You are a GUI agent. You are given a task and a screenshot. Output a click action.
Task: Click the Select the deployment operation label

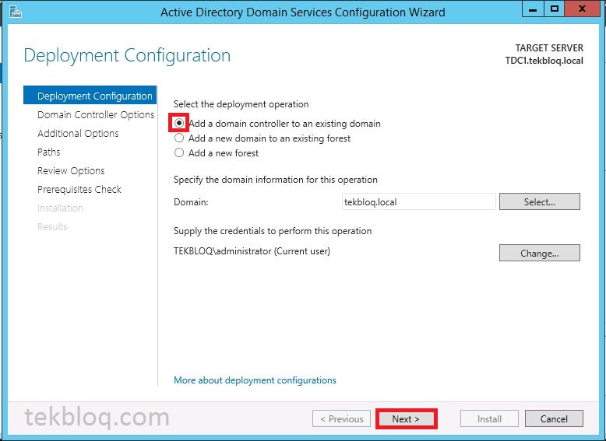[241, 104]
